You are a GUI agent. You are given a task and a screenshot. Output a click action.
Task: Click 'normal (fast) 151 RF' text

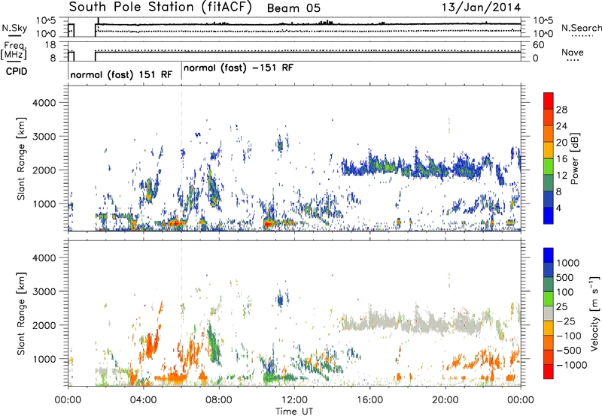click(x=121, y=74)
